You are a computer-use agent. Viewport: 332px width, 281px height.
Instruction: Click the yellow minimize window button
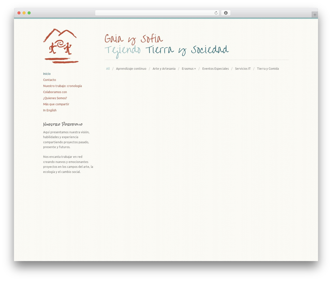(x=24, y=13)
